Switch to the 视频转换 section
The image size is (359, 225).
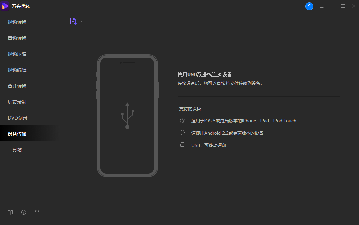(17, 22)
